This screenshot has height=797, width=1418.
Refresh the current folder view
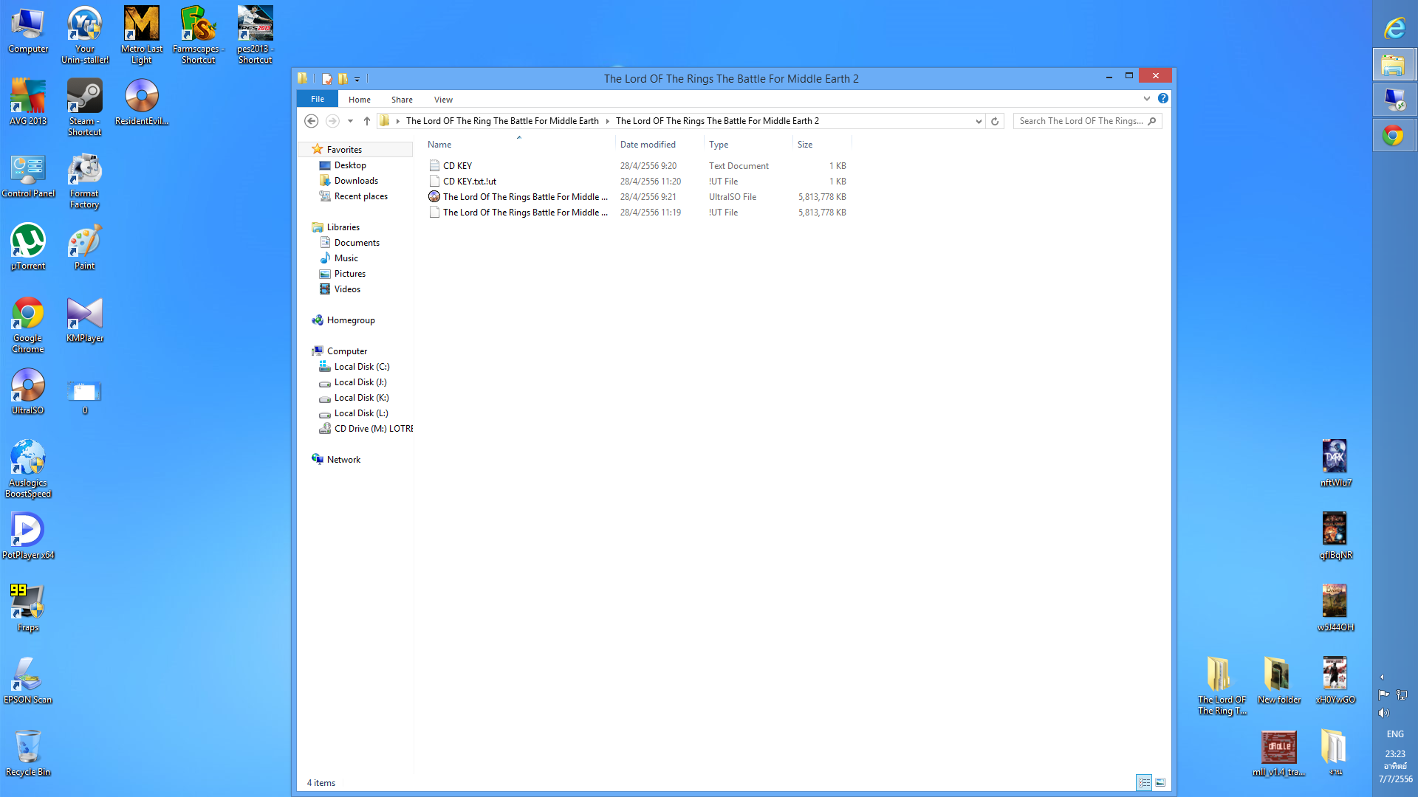995,121
